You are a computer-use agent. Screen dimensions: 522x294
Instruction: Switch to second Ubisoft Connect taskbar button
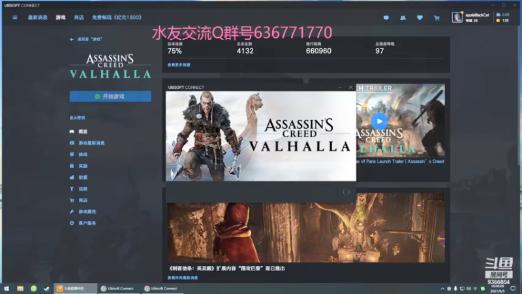(162, 288)
